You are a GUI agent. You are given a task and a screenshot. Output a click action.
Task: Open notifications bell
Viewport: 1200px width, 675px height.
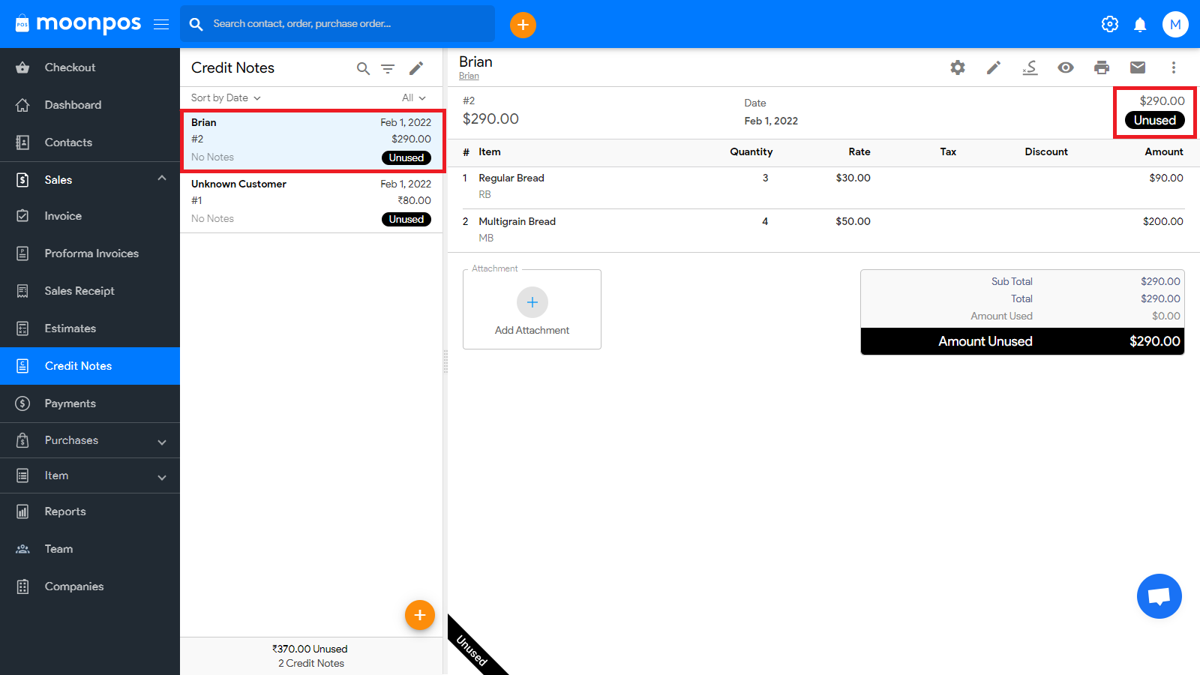[1140, 25]
